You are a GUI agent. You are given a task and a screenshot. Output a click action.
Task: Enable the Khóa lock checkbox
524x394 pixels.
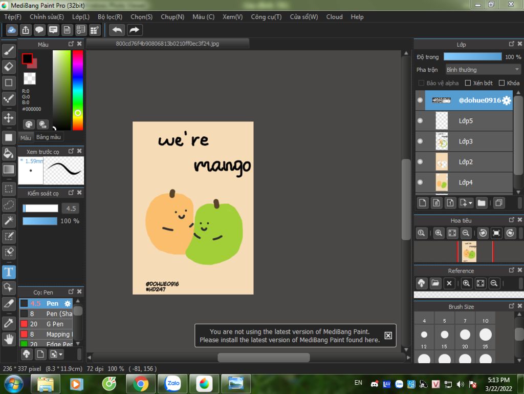[501, 83]
